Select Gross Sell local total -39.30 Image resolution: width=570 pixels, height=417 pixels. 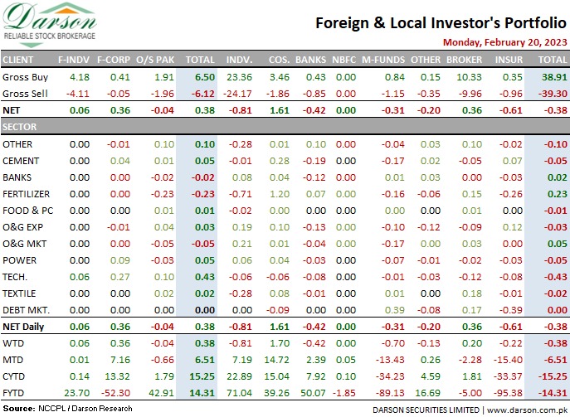coord(553,94)
